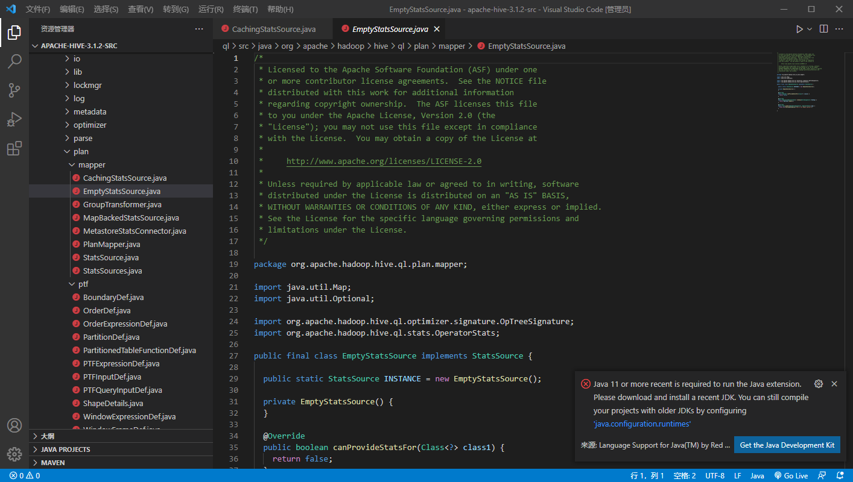Collapse the APACHE-HIVE-3.1.2-SRC root folder

point(121,45)
